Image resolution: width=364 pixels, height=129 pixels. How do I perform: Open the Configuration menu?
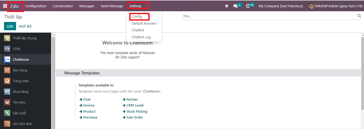pos(36,6)
